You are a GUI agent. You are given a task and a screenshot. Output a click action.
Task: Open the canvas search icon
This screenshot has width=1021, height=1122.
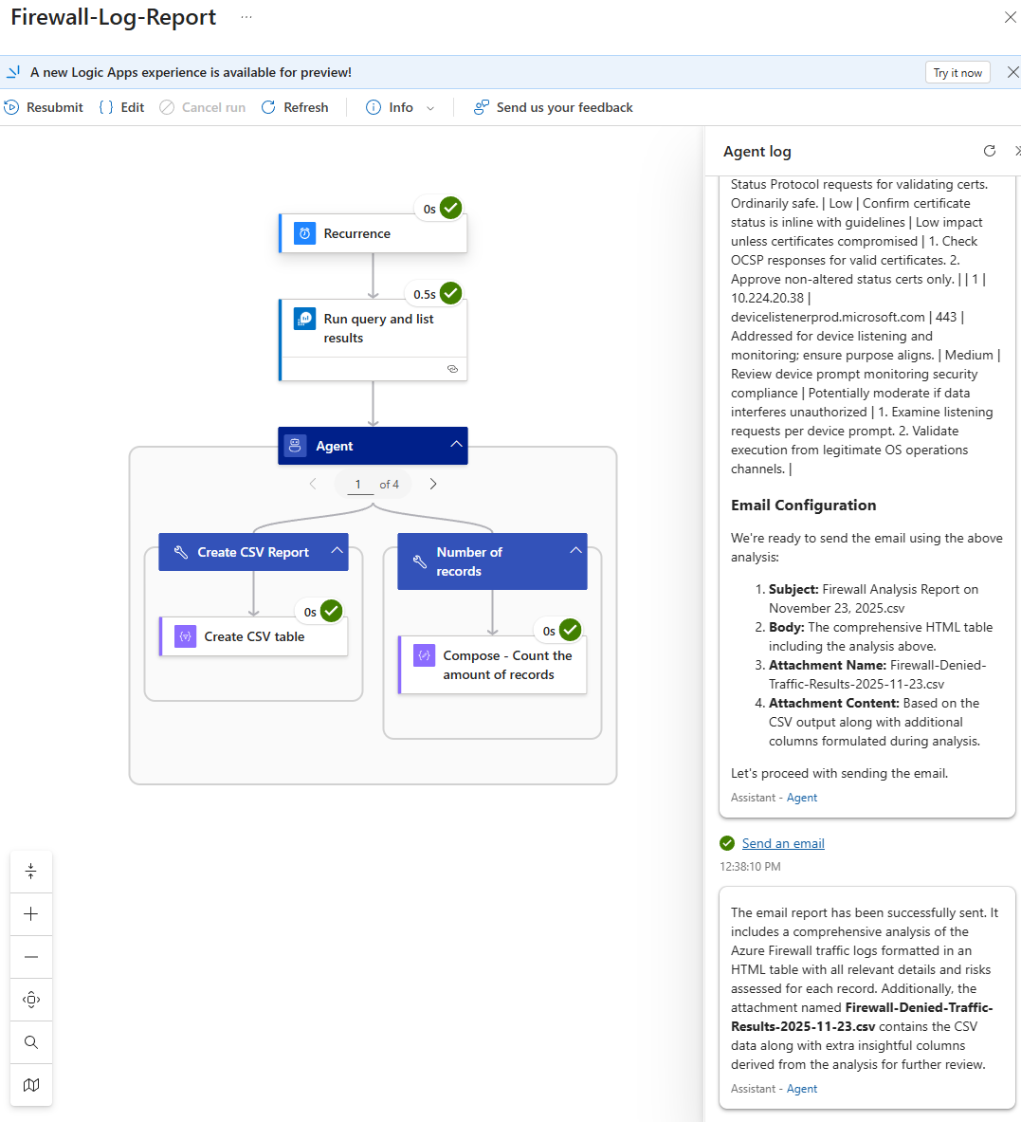coord(31,1042)
